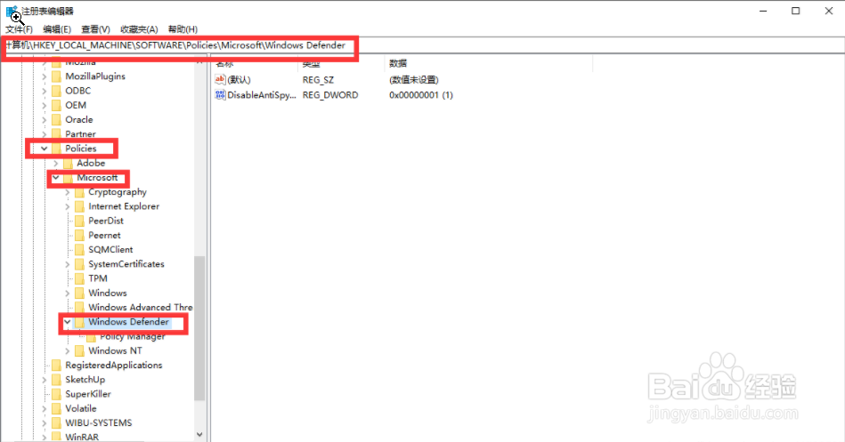Collapse the Windows Defender key
The height and width of the screenshot is (442, 845).
pyautogui.click(x=68, y=322)
